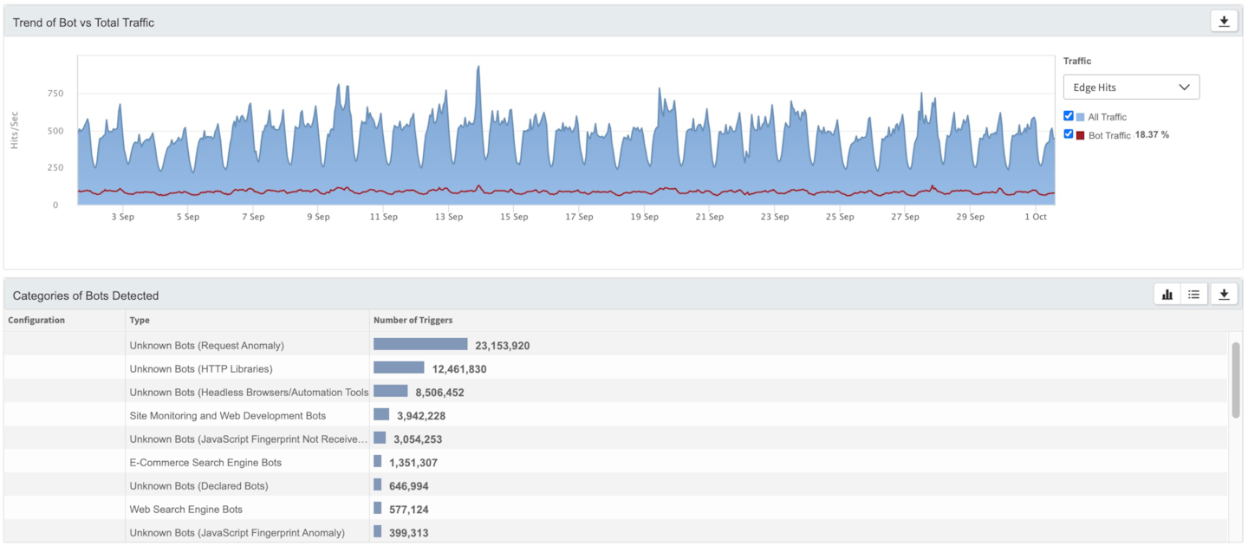Sort by the Type column header
This screenshot has width=1248, height=546.
coord(140,321)
